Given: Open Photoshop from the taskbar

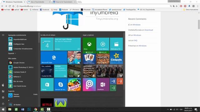Looking at the screenshot, I should coord(29,109).
